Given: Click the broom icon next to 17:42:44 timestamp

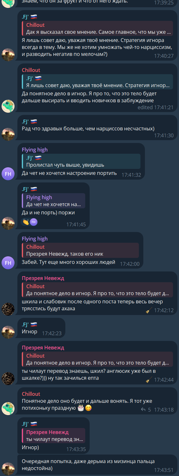Looking at the screenshot, I should tap(149, 380).
